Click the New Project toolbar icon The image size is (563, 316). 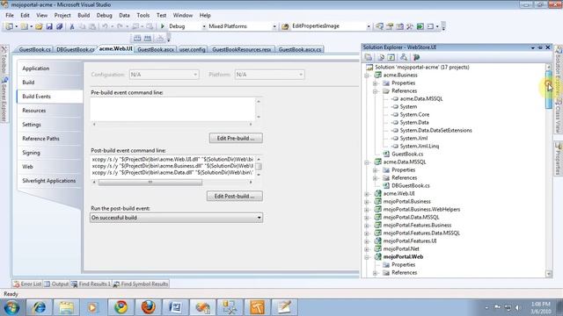[x=9, y=26]
